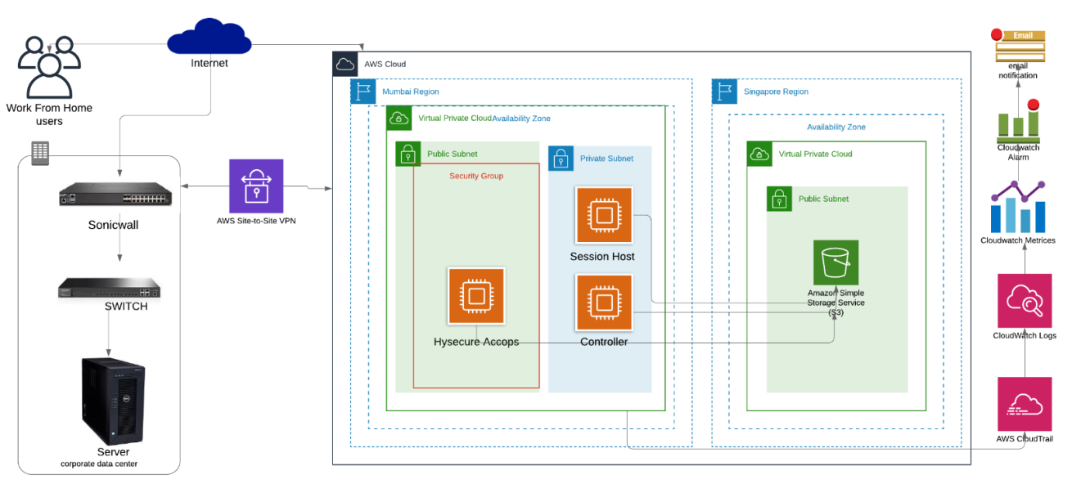Select the Sonicwall firewall device icon
The image size is (1081, 484).
coord(115,195)
